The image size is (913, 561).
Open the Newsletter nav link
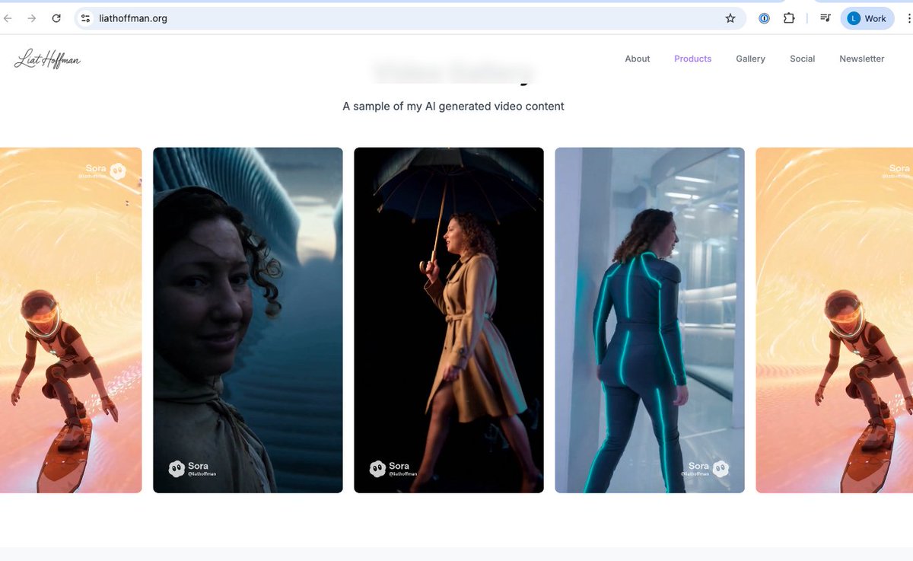point(861,59)
